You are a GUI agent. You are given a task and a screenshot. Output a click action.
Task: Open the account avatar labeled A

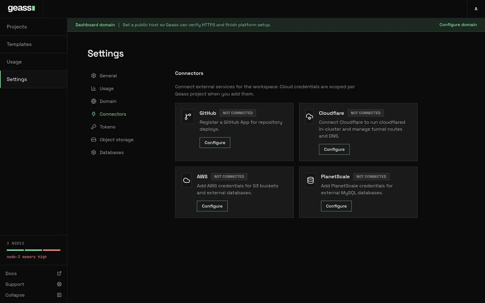tap(476, 9)
